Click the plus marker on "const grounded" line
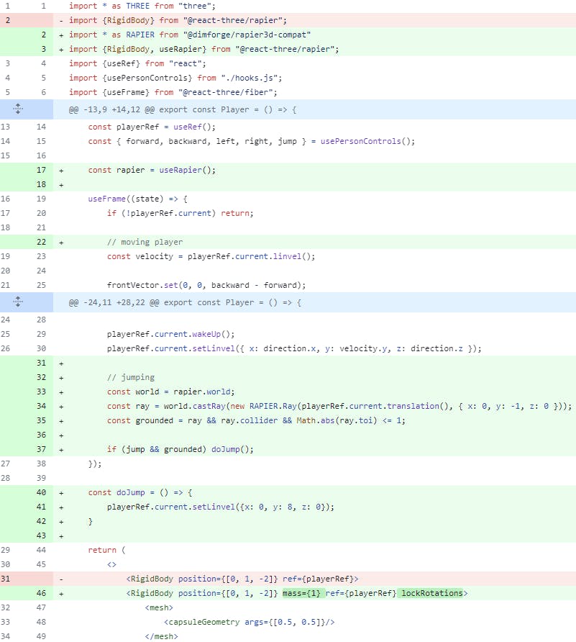 click(61, 420)
